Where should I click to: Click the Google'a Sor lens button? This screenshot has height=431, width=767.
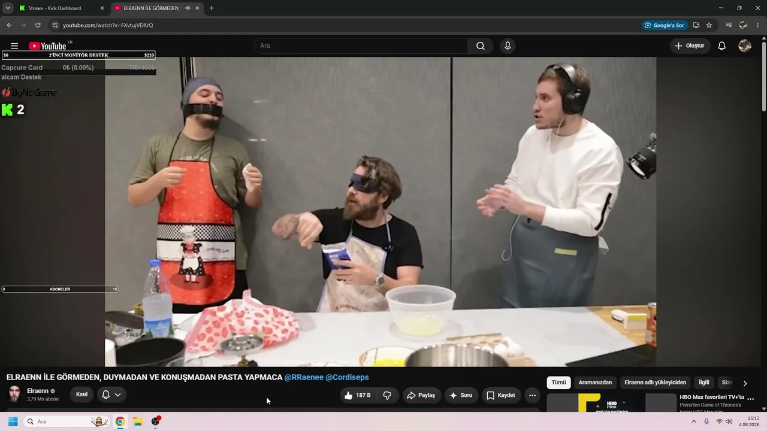663,25
